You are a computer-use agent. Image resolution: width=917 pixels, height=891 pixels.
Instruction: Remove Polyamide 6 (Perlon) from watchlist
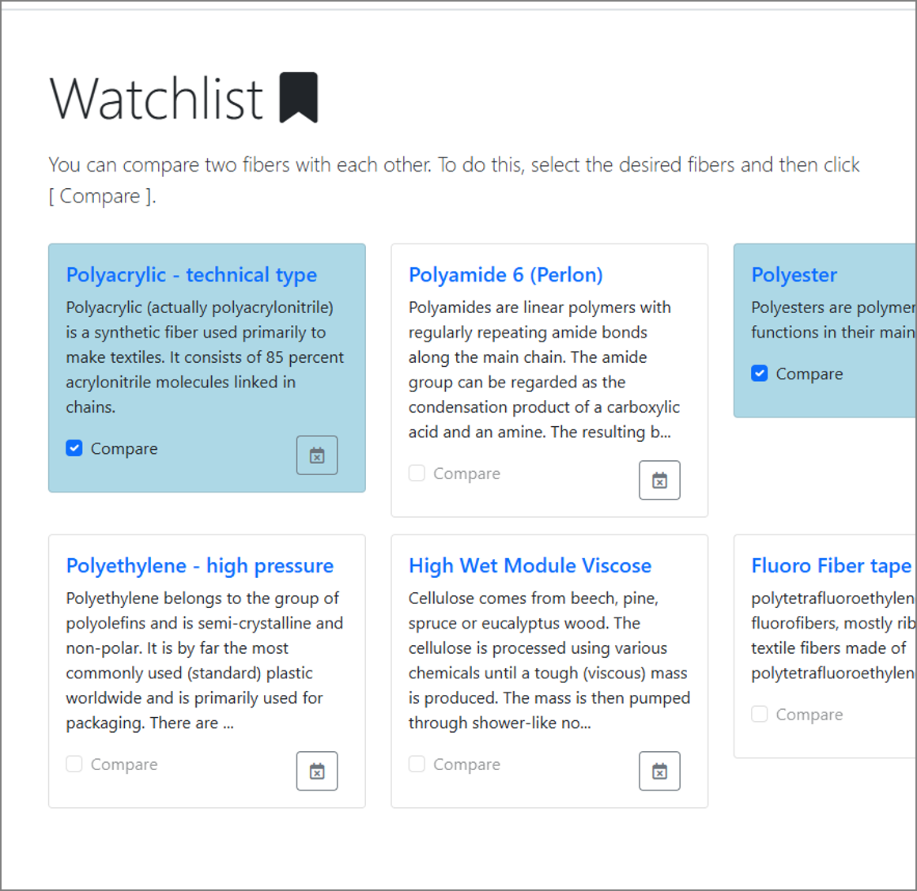[659, 481]
